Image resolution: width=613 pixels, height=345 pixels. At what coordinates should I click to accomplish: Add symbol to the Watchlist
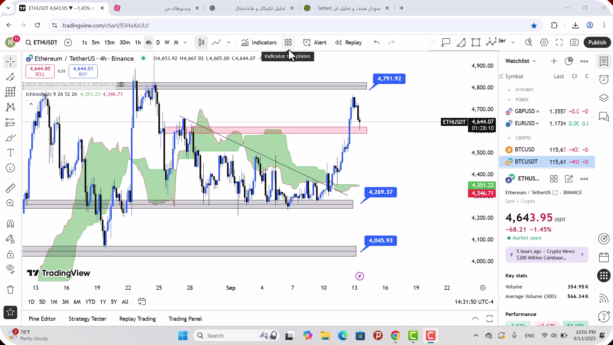(554, 61)
